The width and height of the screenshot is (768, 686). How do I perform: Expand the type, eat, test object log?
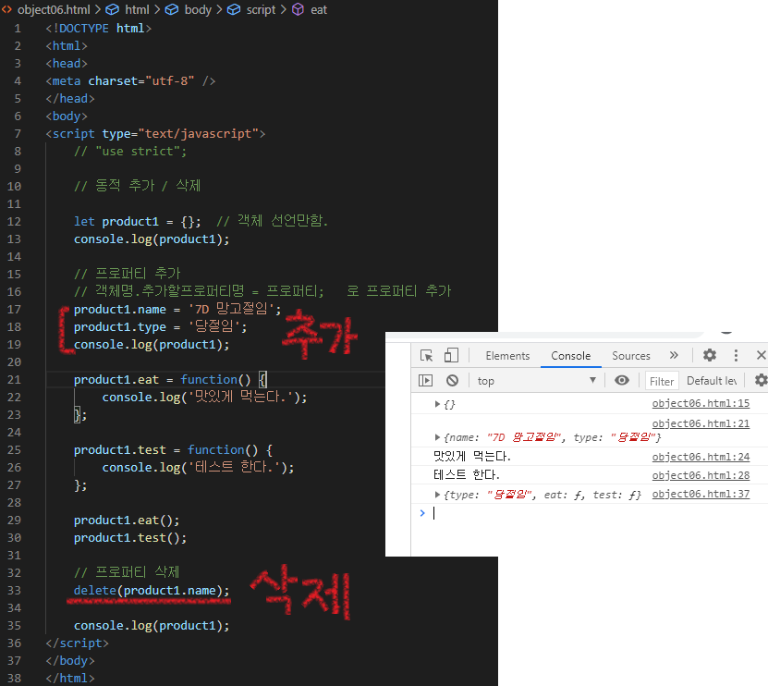pos(437,495)
